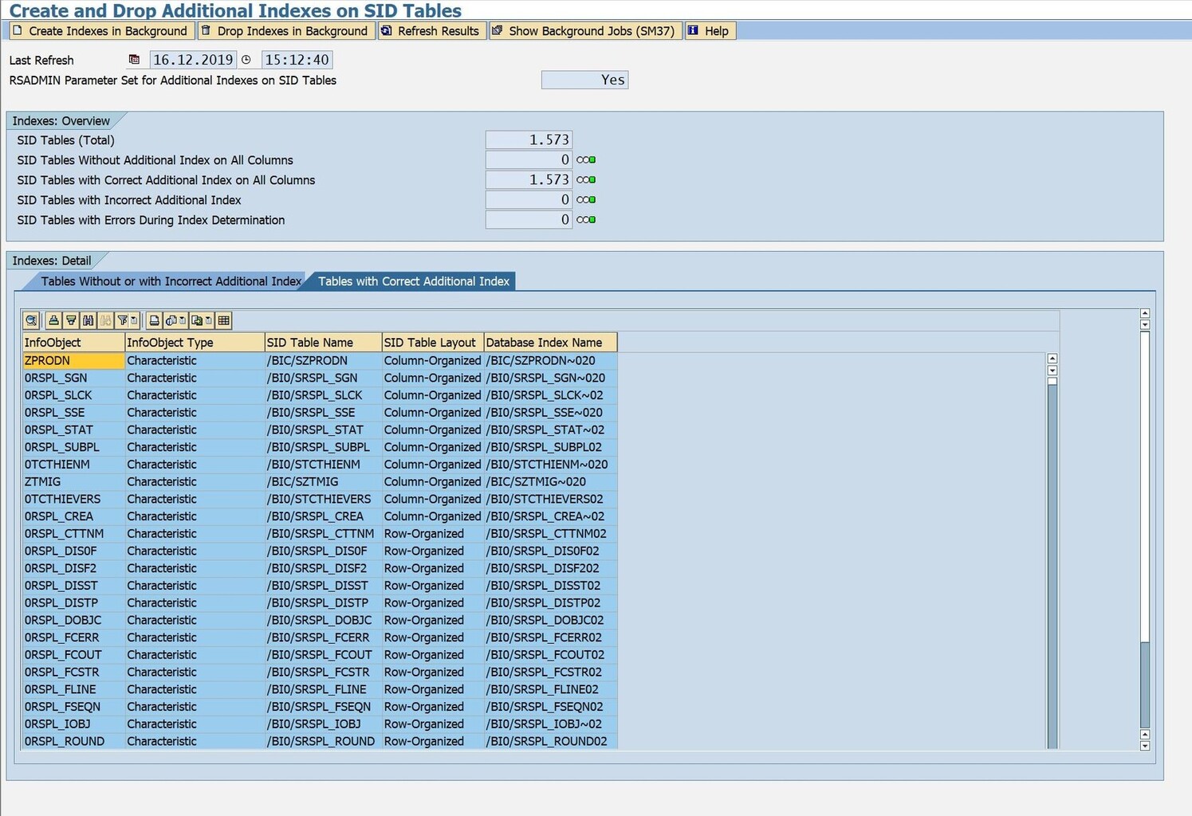
Task: Click the SID Table Name column header
Action: click(323, 343)
